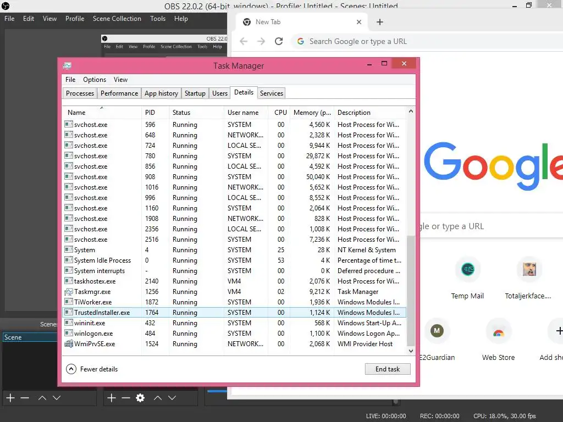This screenshot has height=422, width=563.
Task: Click the Task Manager title bar icon
Action: coord(67,66)
